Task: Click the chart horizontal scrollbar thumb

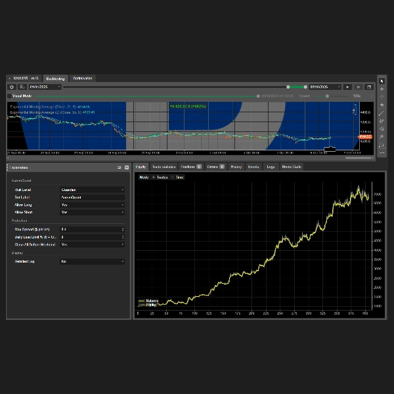Action: 359,158
